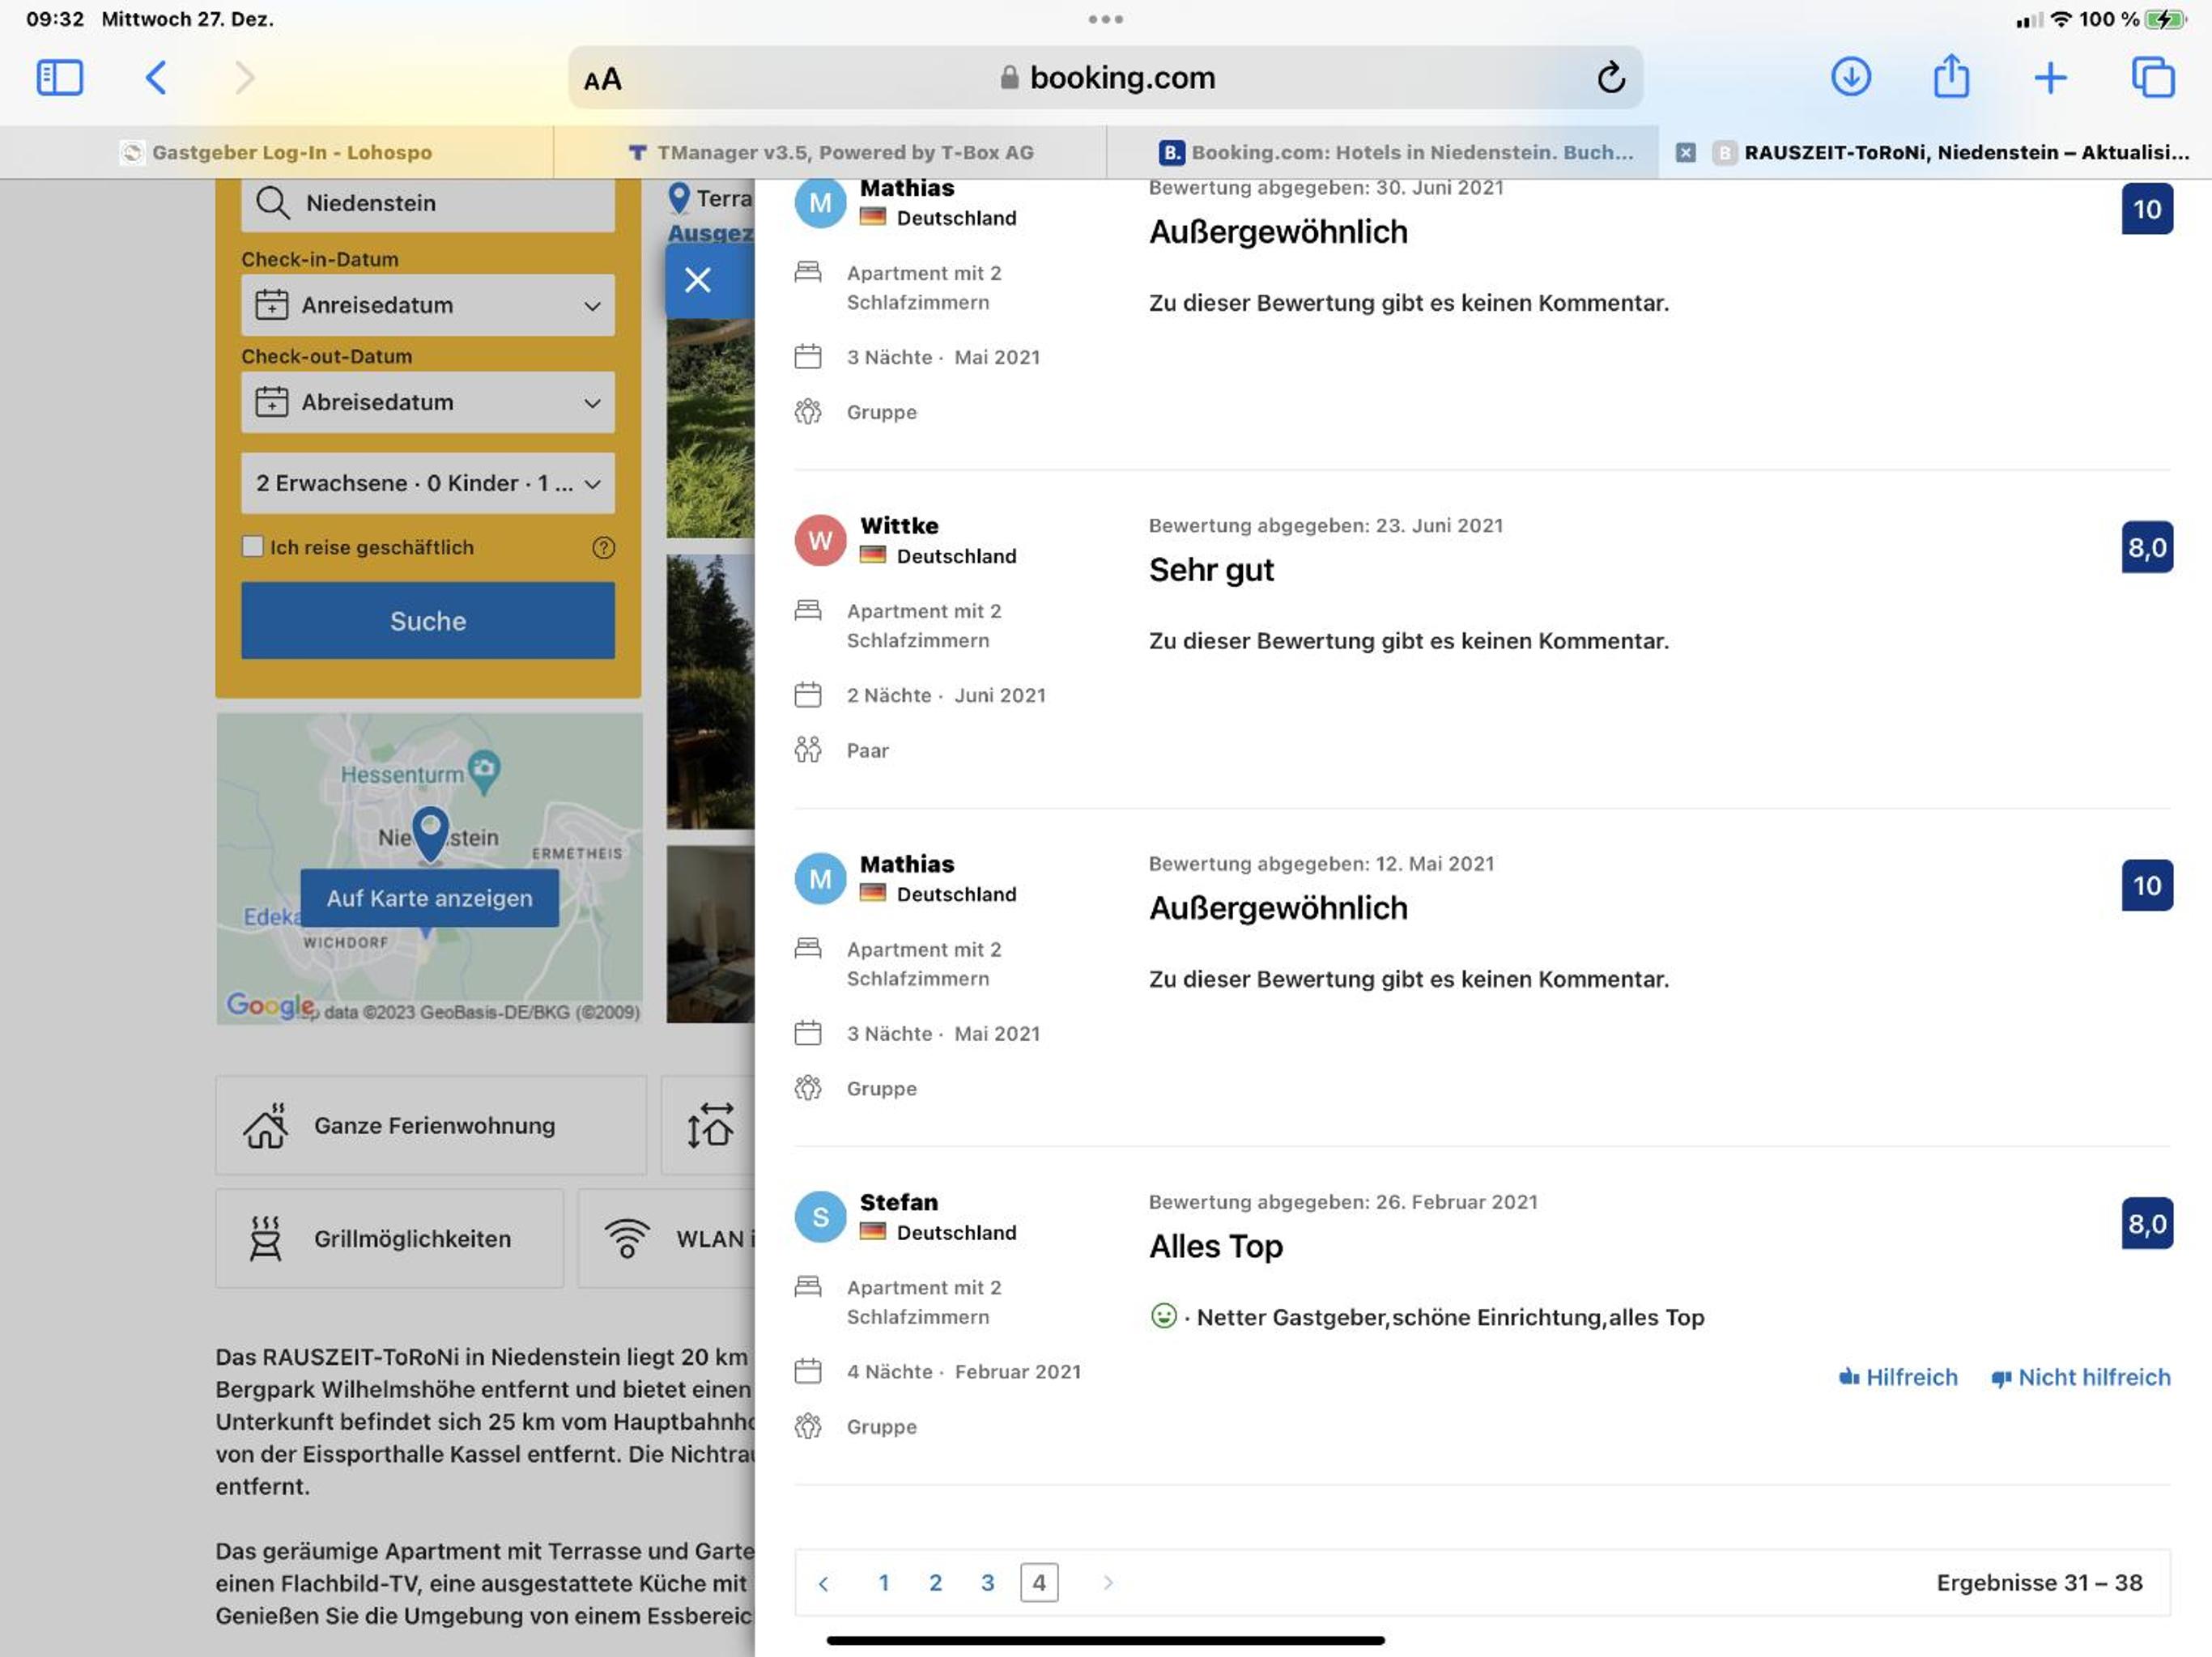Mark Stefan's review Nicht hilfreich
Screen dimensions: 2212x1657
pos(2081,1377)
